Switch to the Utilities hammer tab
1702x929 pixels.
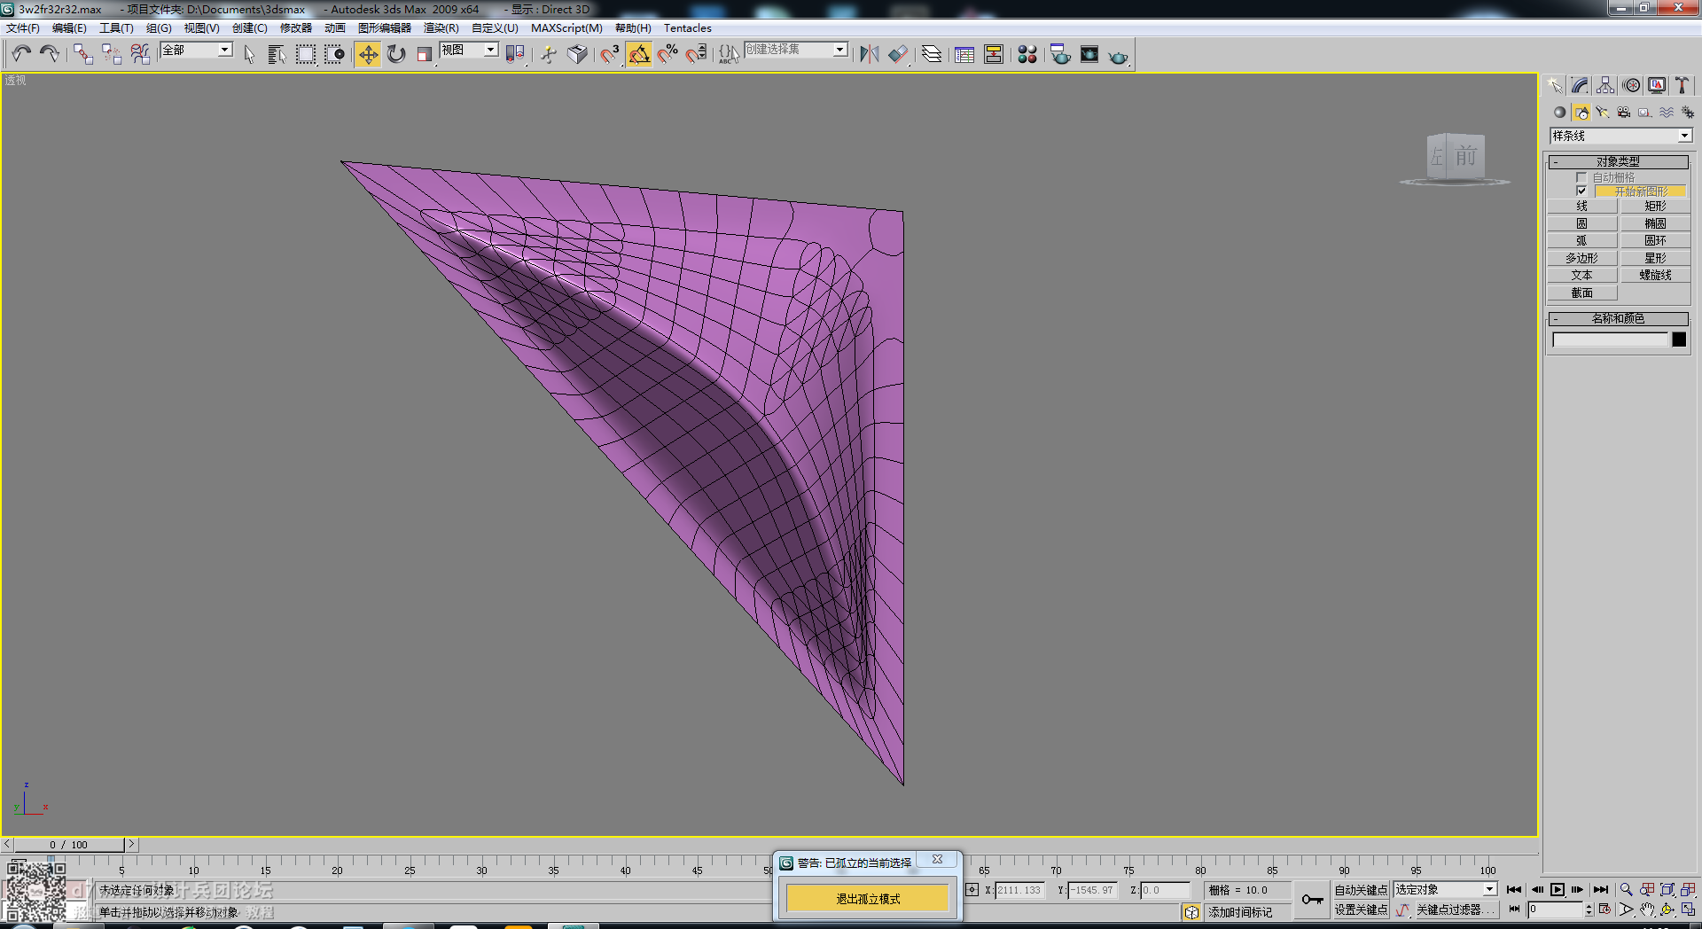coord(1682,85)
